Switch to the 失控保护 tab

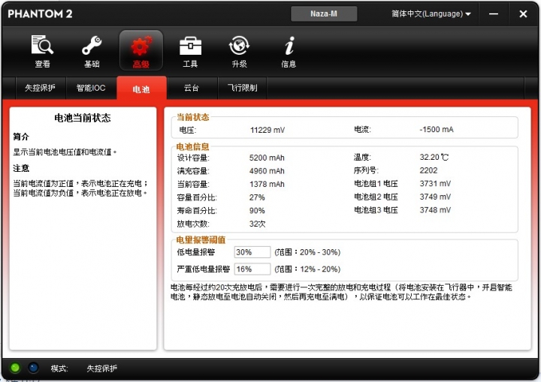pos(40,88)
